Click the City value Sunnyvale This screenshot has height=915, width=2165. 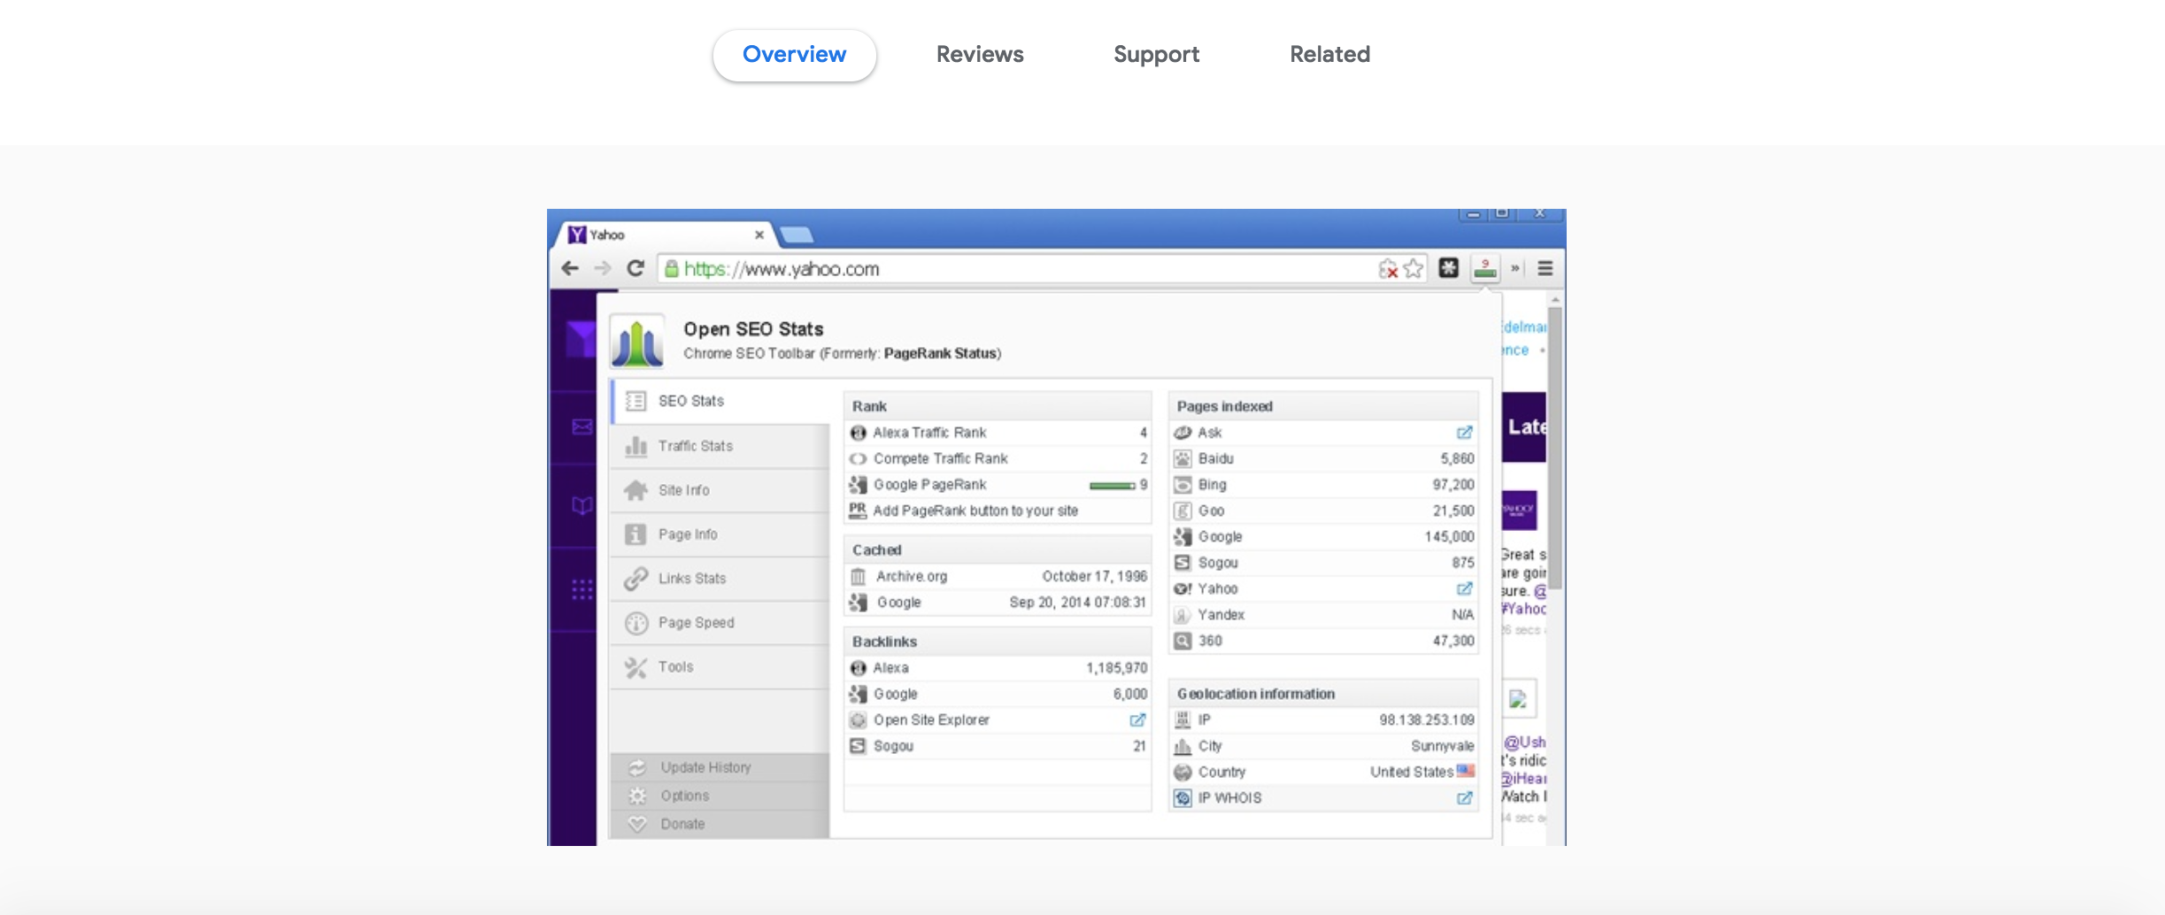tap(1443, 747)
